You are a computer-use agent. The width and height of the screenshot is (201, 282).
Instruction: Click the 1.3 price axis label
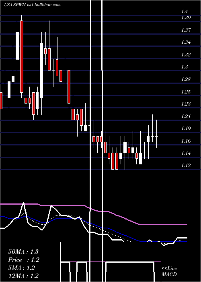[185, 67]
